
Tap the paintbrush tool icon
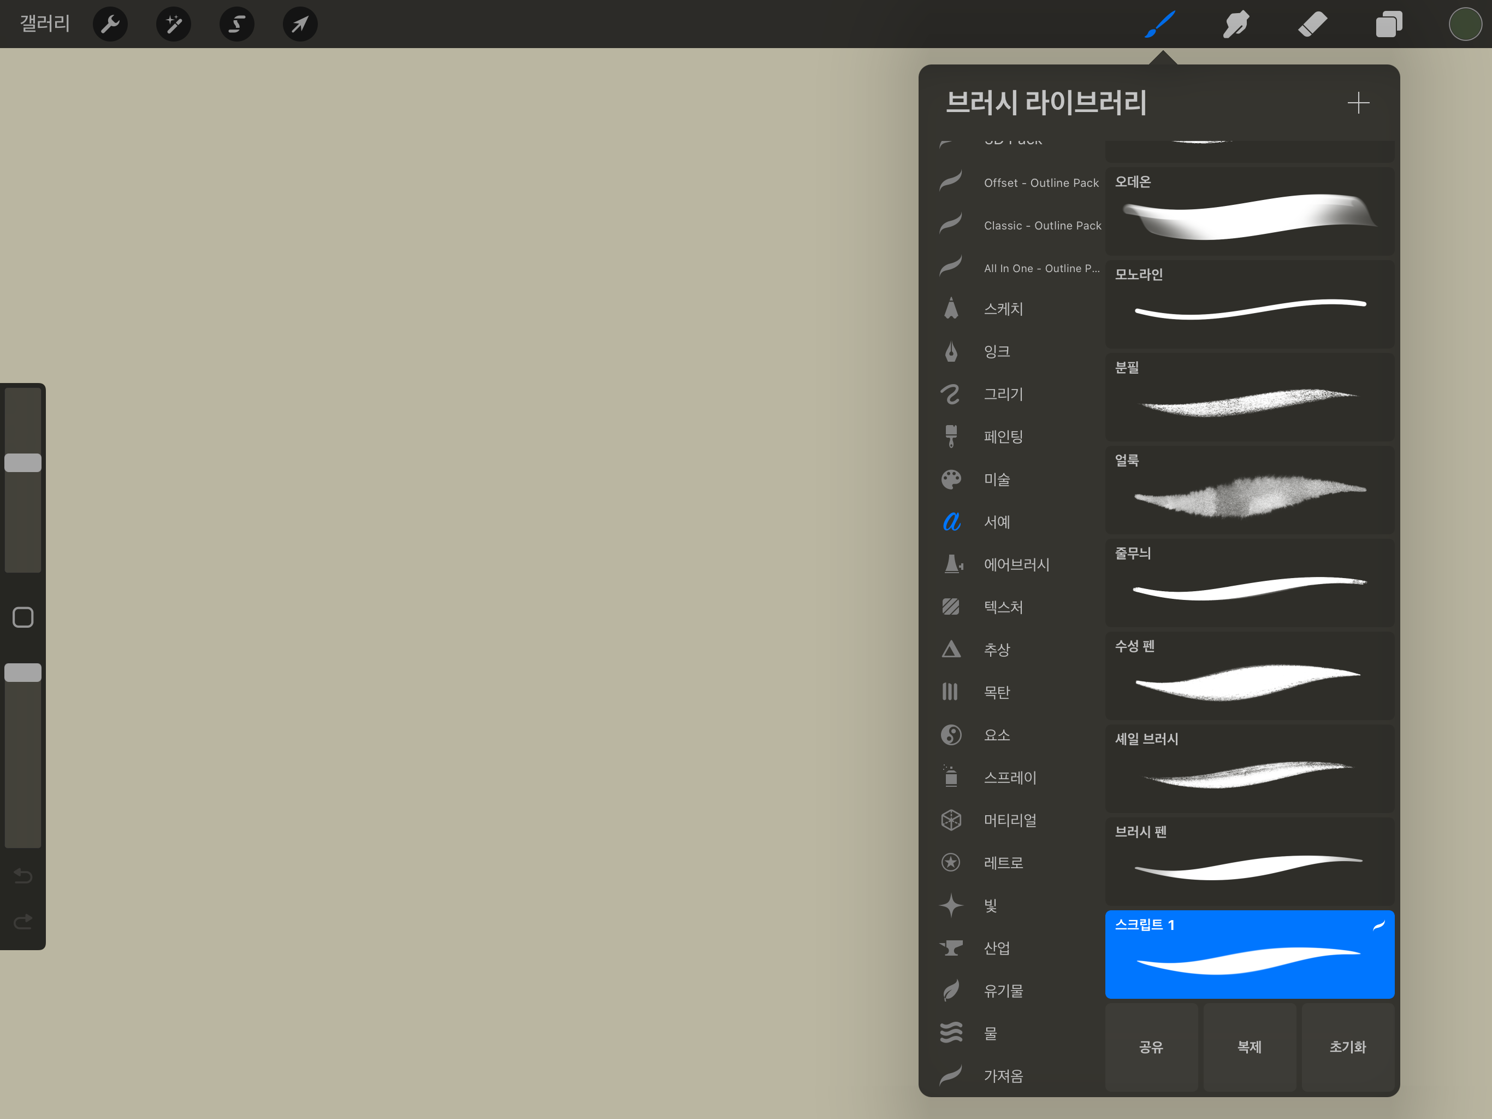point(1160,24)
